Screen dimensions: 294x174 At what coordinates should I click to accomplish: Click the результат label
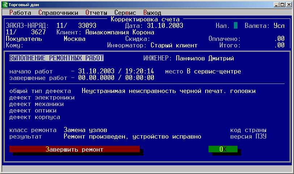pos(25,136)
